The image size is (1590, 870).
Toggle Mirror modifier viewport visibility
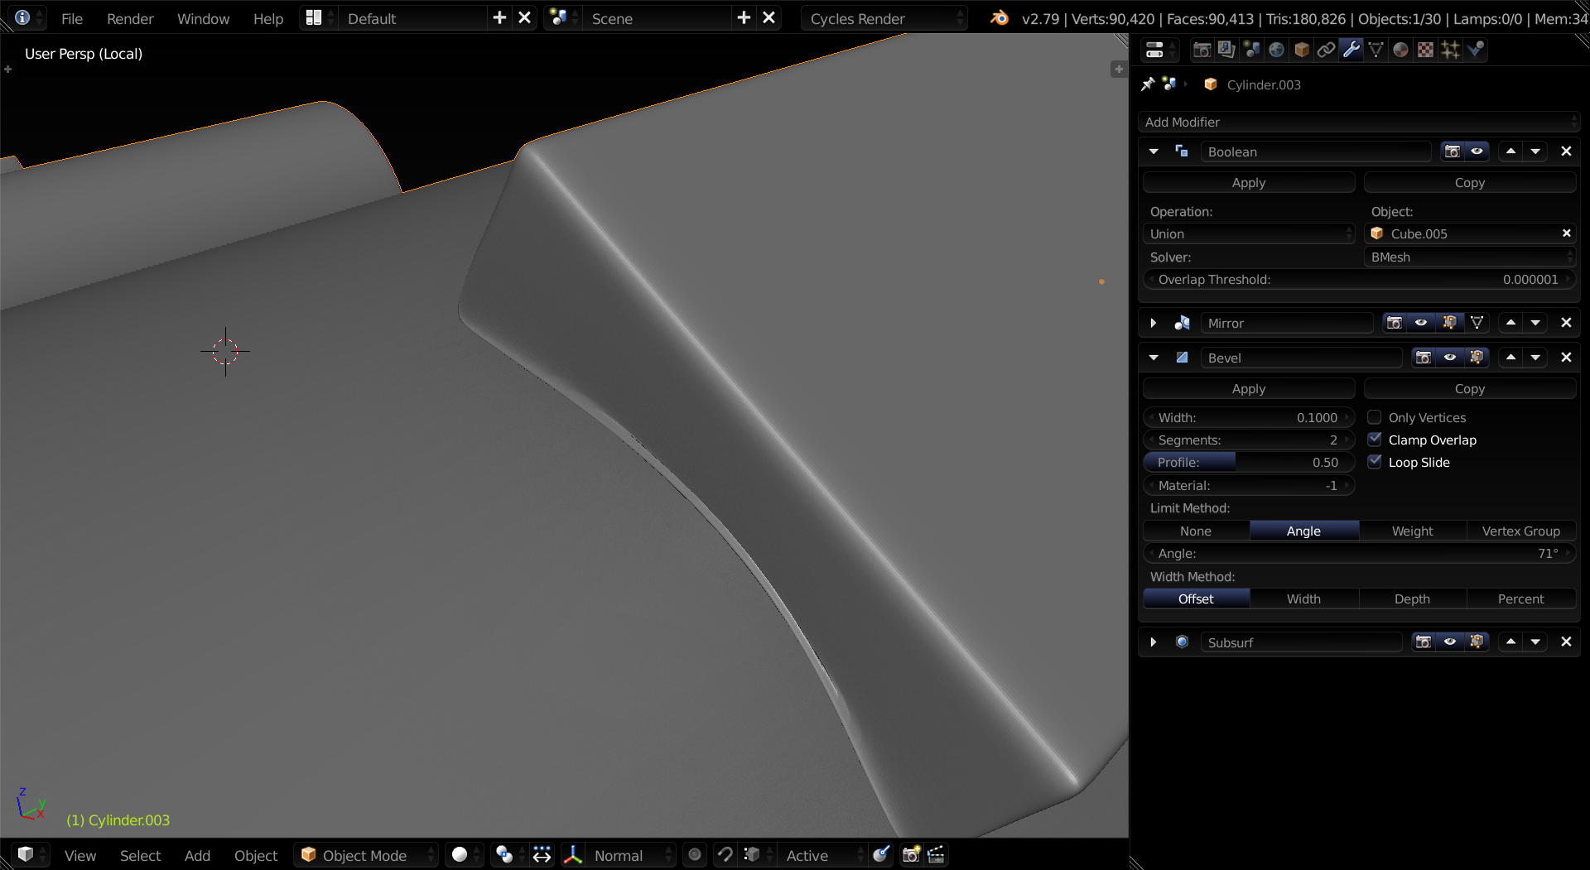(1421, 323)
